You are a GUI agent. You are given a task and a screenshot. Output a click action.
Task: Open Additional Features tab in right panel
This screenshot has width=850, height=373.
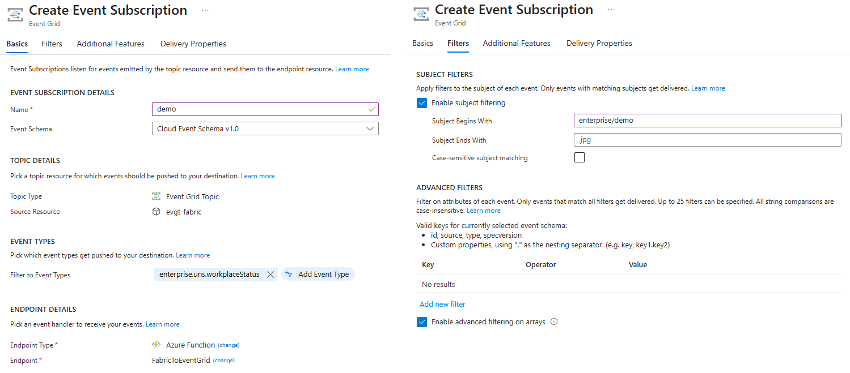click(517, 43)
